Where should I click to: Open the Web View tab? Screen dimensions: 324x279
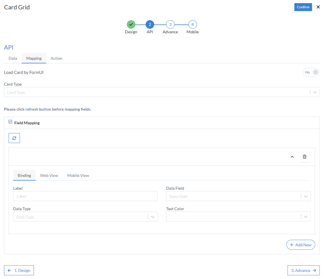(x=49, y=175)
